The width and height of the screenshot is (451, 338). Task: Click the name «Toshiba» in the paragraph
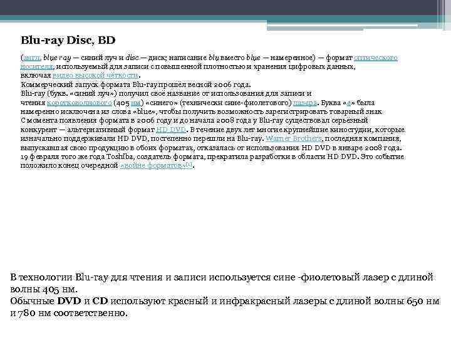(120, 156)
